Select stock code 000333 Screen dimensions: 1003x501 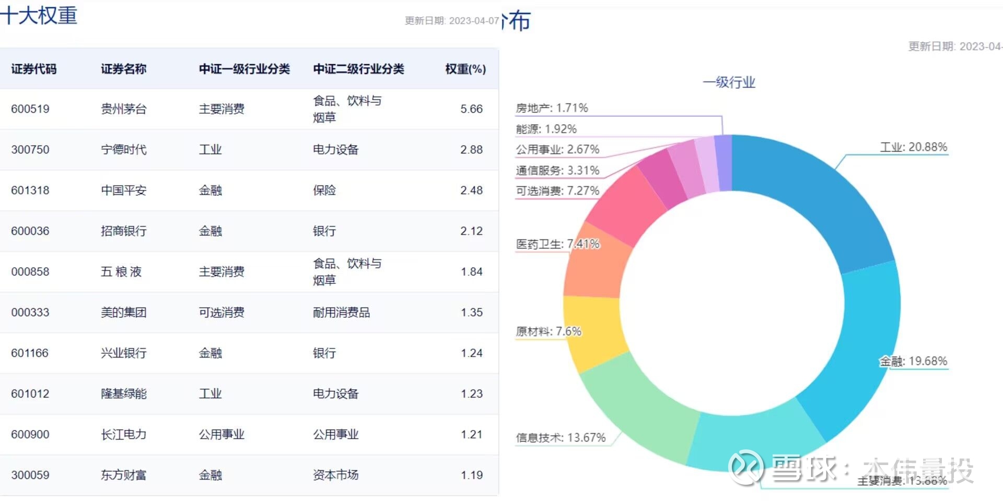[x=30, y=313]
